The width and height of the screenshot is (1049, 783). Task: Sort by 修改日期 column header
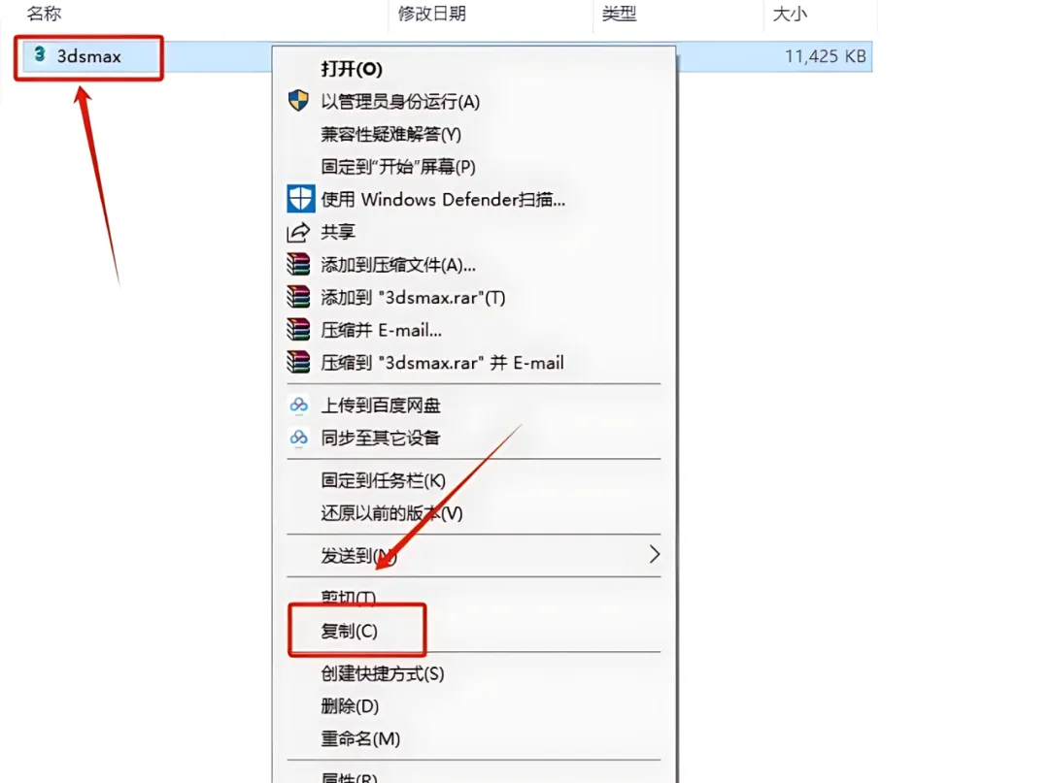(431, 14)
